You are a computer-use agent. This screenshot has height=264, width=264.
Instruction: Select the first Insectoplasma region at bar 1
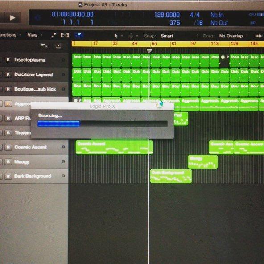click(x=77, y=61)
